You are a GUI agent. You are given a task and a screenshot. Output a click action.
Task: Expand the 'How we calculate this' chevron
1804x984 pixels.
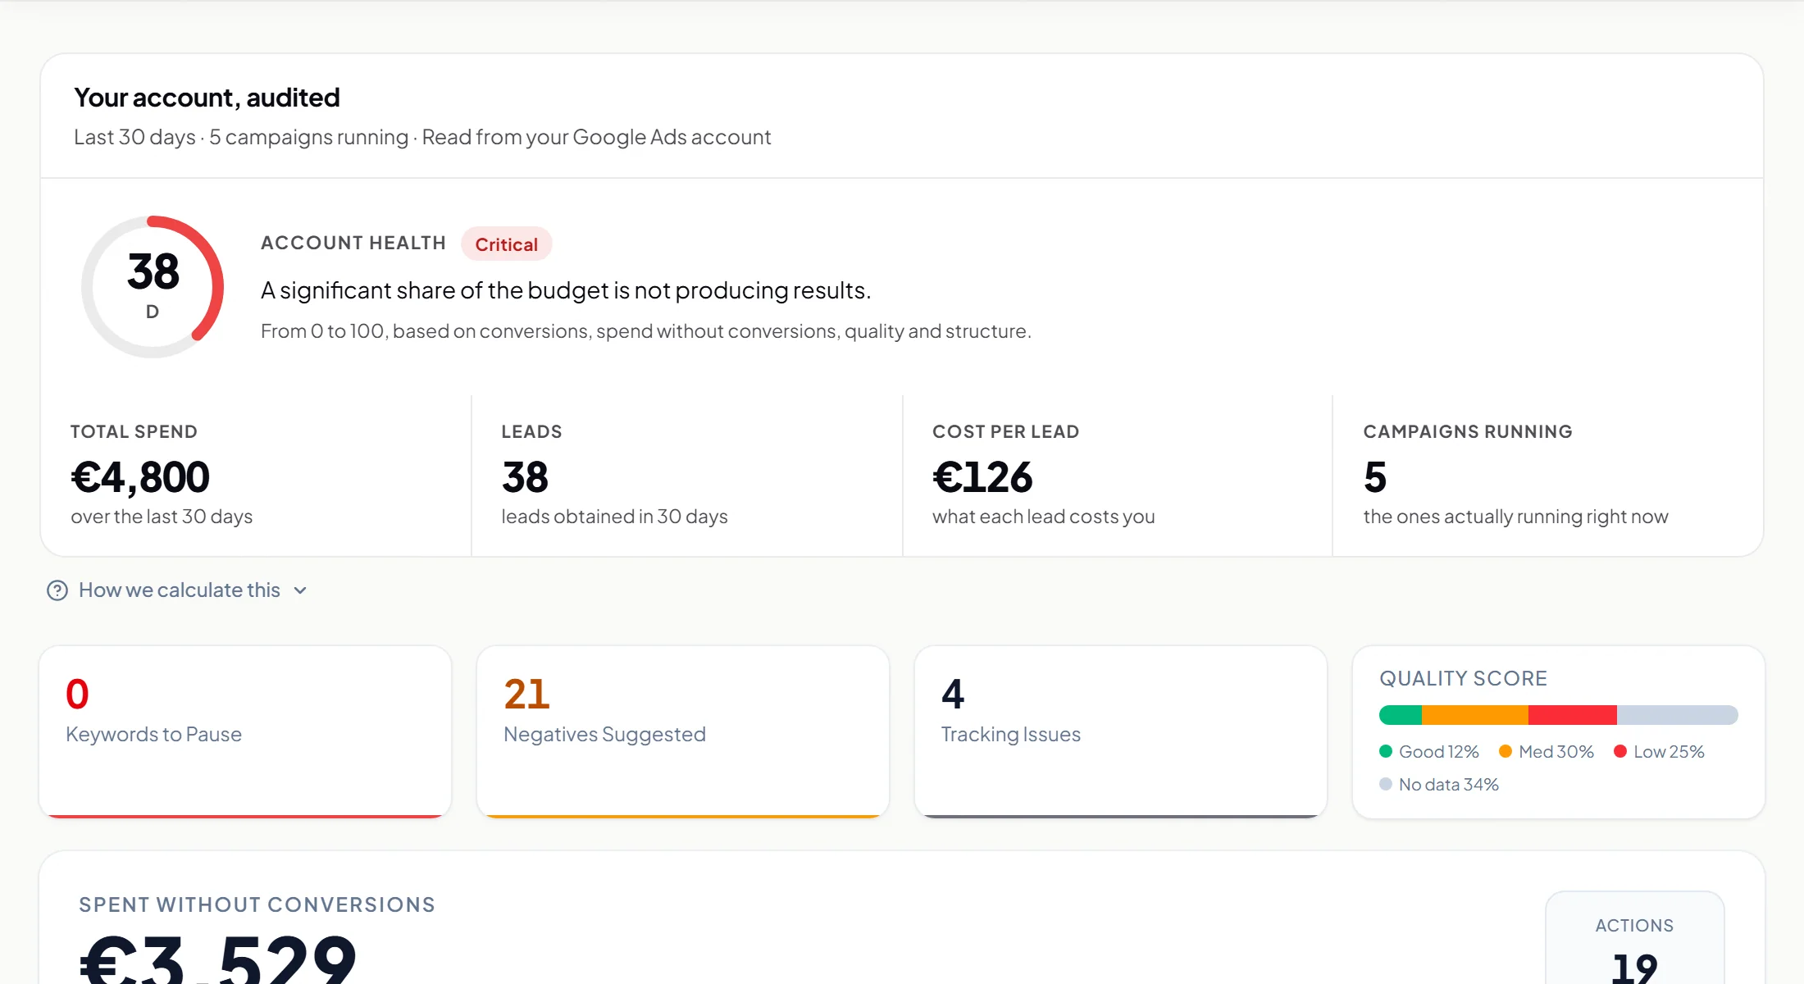pyautogui.click(x=300, y=590)
